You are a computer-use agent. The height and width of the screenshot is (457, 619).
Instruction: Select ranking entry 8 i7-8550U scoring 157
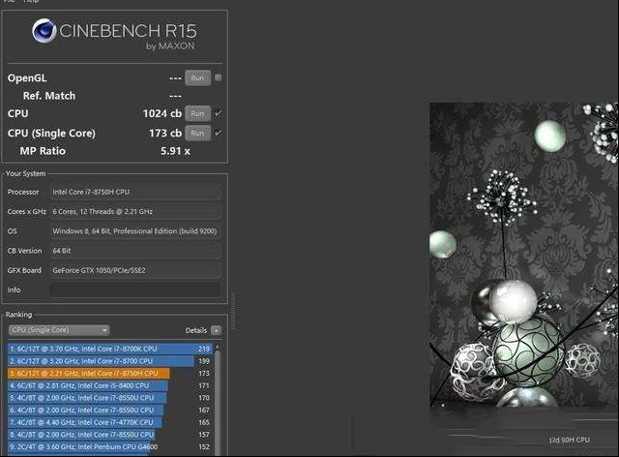click(109, 435)
